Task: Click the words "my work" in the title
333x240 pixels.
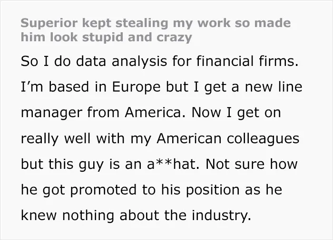Action: [x=202, y=24]
